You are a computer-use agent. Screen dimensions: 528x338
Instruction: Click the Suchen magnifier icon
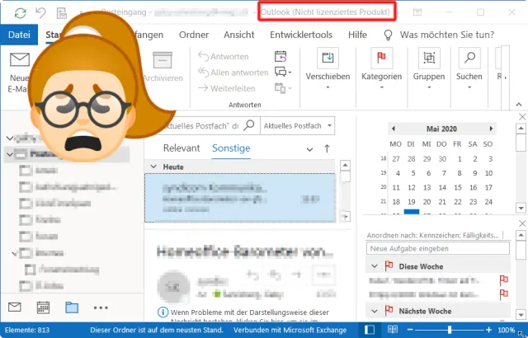pyautogui.click(x=469, y=59)
